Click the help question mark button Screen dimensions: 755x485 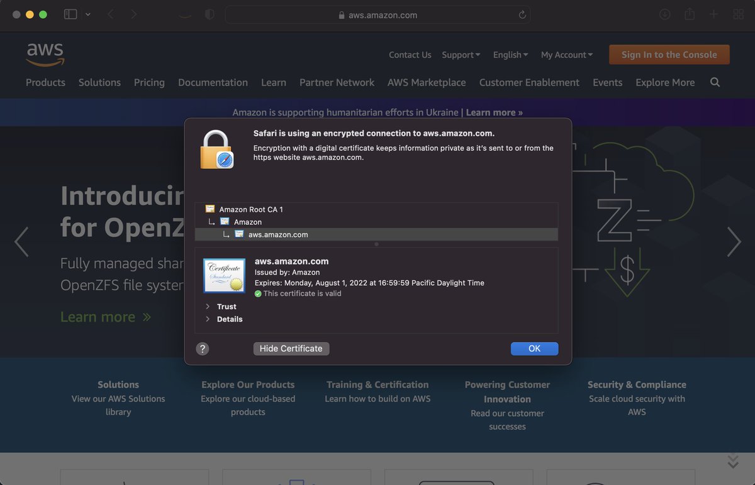click(202, 349)
